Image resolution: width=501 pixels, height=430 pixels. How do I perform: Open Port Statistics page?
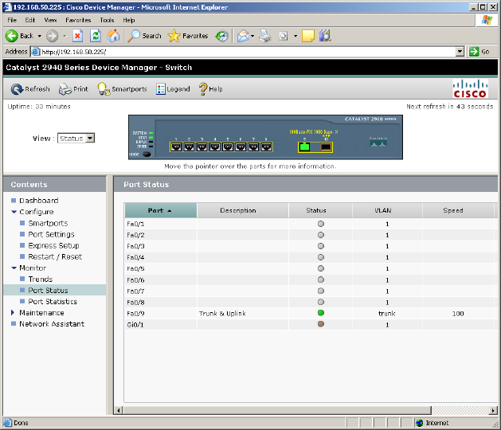click(53, 301)
